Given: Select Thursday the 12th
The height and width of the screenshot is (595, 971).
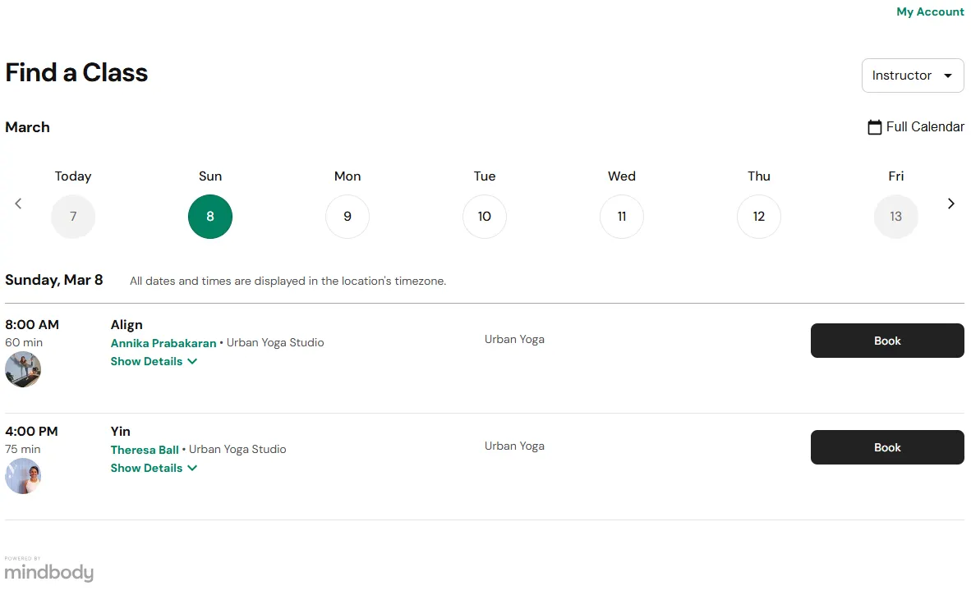Looking at the screenshot, I should tap(759, 217).
